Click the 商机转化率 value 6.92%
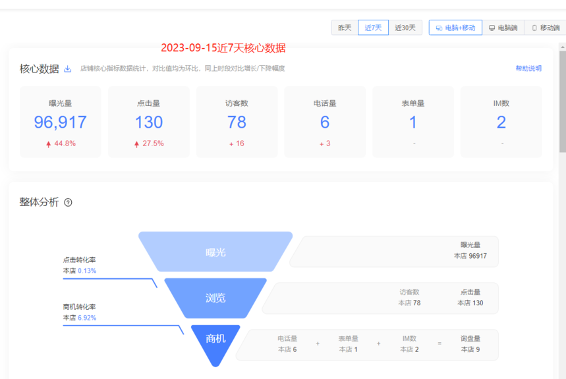Viewport: 566px width, 379px height. point(87,318)
